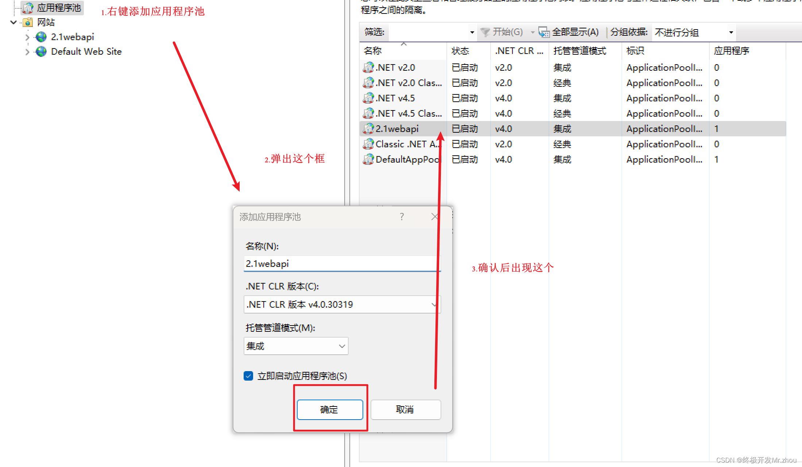
Task: Click 'v2.0' CLR cell of Classic .NET row
Action: click(x=503, y=144)
